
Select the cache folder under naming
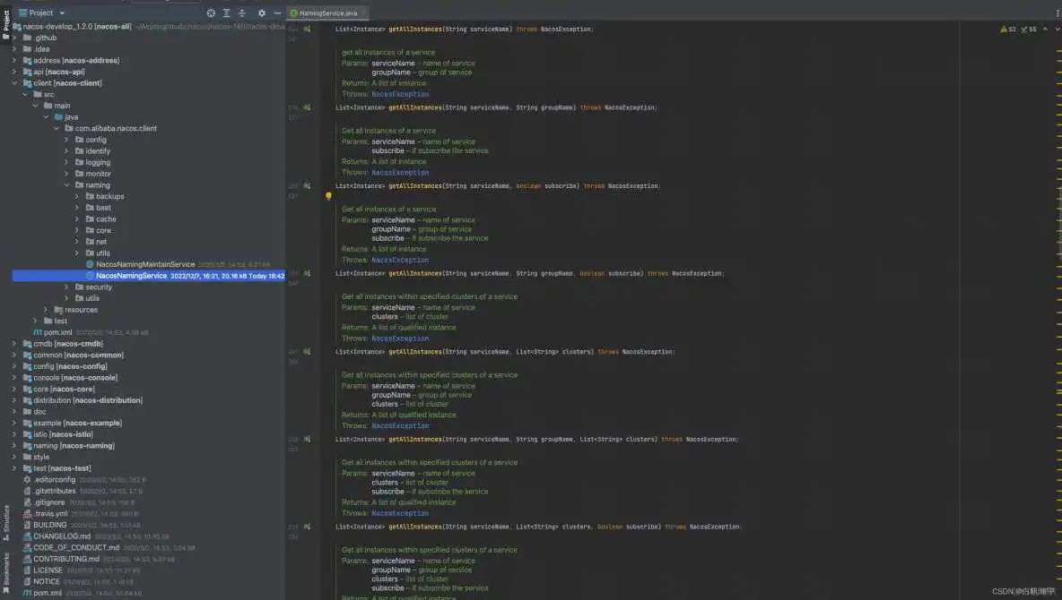(x=106, y=219)
